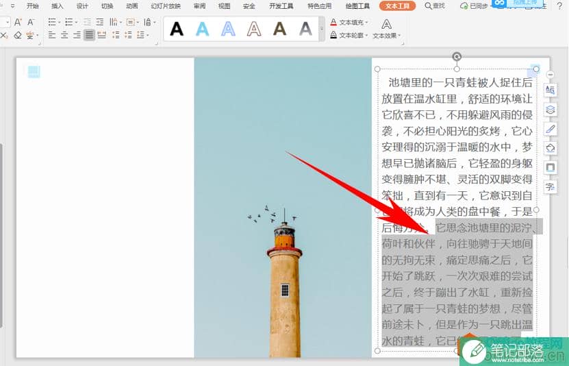Switch to the 审阅 tab

point(199,6)
